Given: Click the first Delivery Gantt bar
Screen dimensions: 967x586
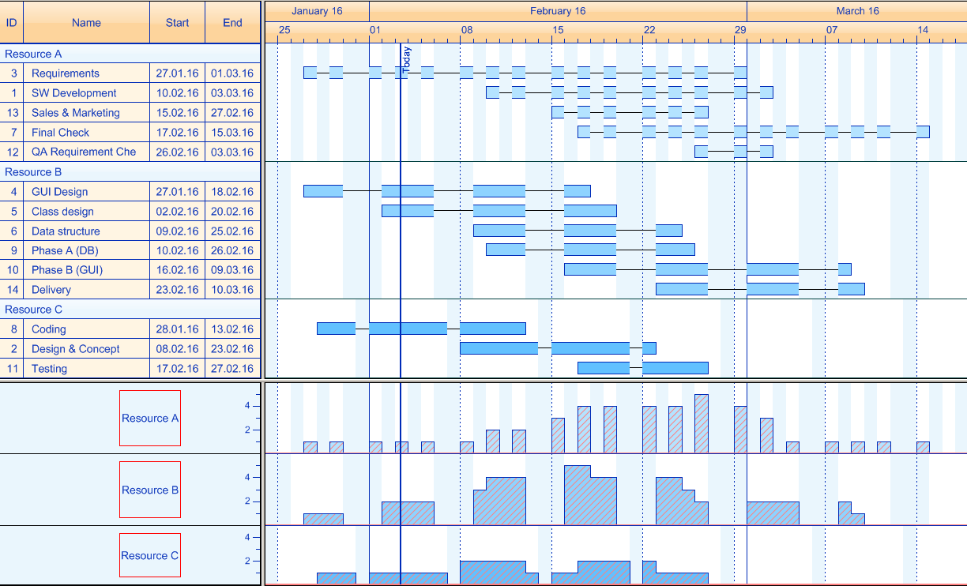Looking at the screenshot, I should (x=682, y=289).
